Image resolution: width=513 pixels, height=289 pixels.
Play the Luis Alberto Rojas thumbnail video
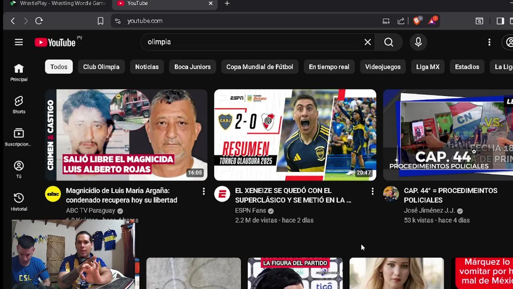126,135
